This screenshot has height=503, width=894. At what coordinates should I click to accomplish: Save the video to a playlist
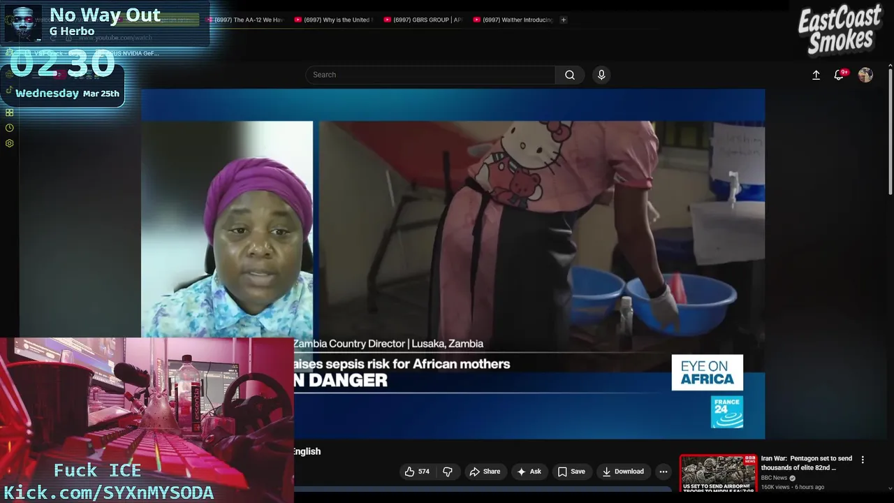point(571,472)
